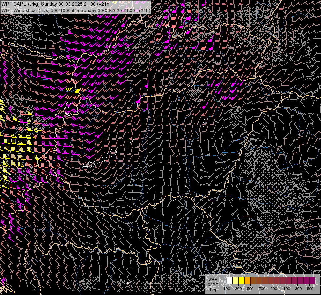This screenshot has width=321, height=295.
Task: Click the '900' legend label
Action: [x=274, y=289]
